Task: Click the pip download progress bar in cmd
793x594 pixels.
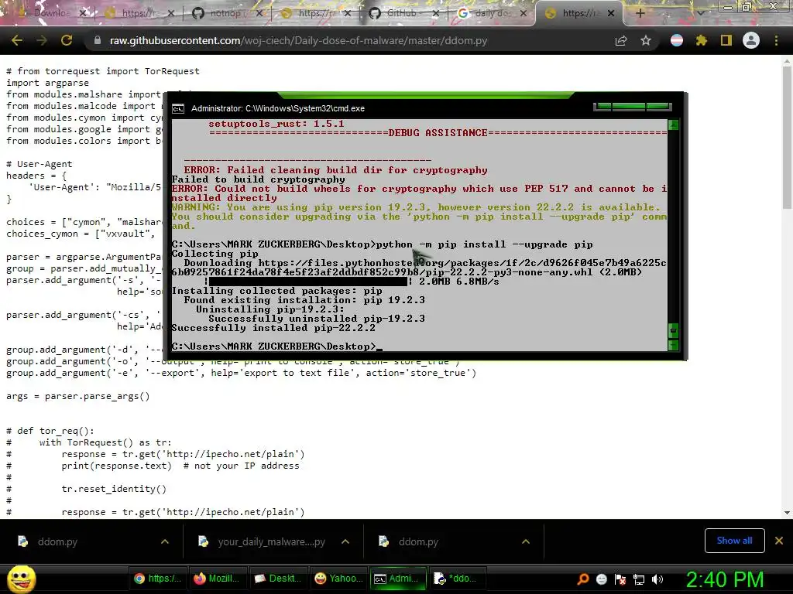Action: tap(308, 282)
